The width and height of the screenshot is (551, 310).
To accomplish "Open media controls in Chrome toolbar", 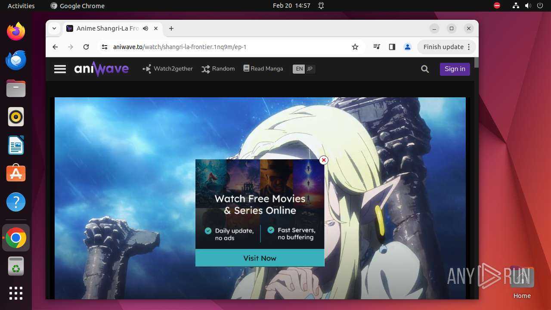I will [377, 47].
